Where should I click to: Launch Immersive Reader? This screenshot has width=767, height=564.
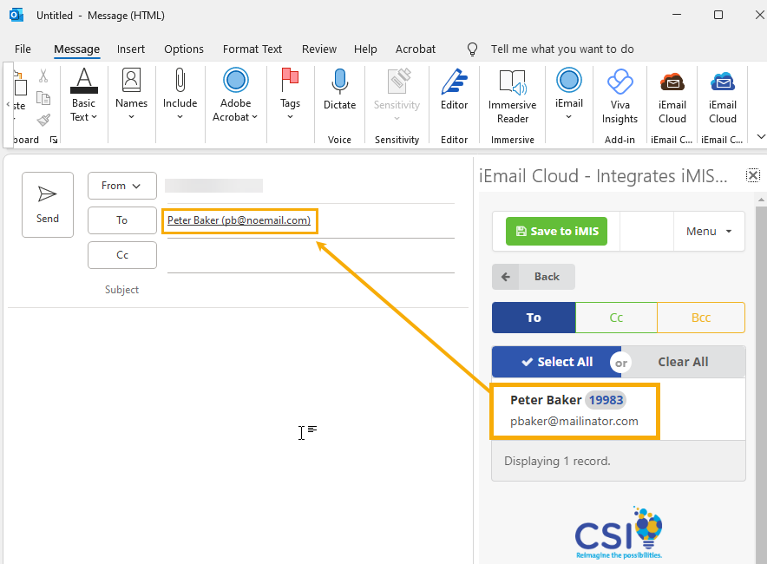pyautogui.click(x=512, y=95)
